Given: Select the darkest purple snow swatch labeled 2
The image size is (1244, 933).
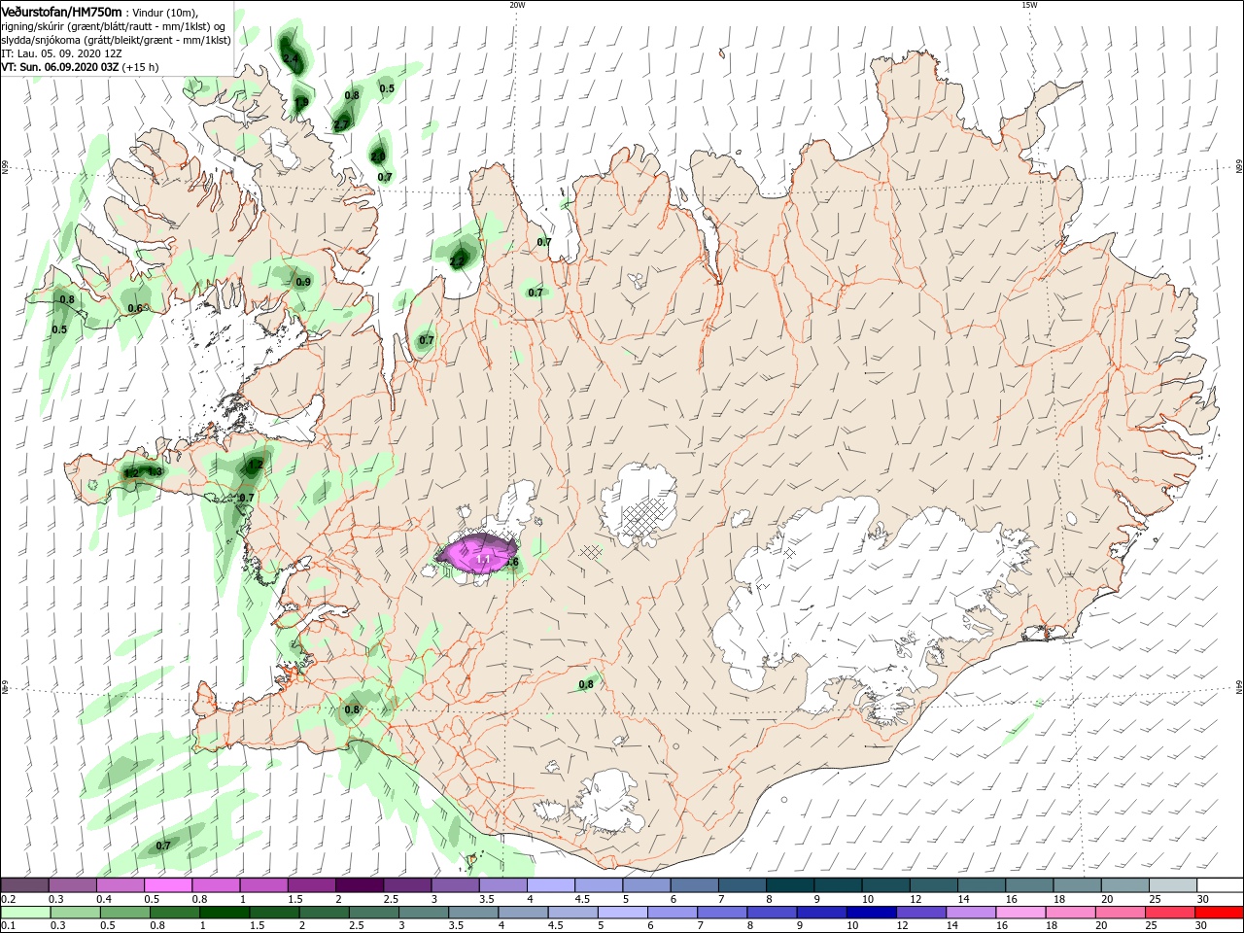Looking at the screenshot, I should coord(359,885).
